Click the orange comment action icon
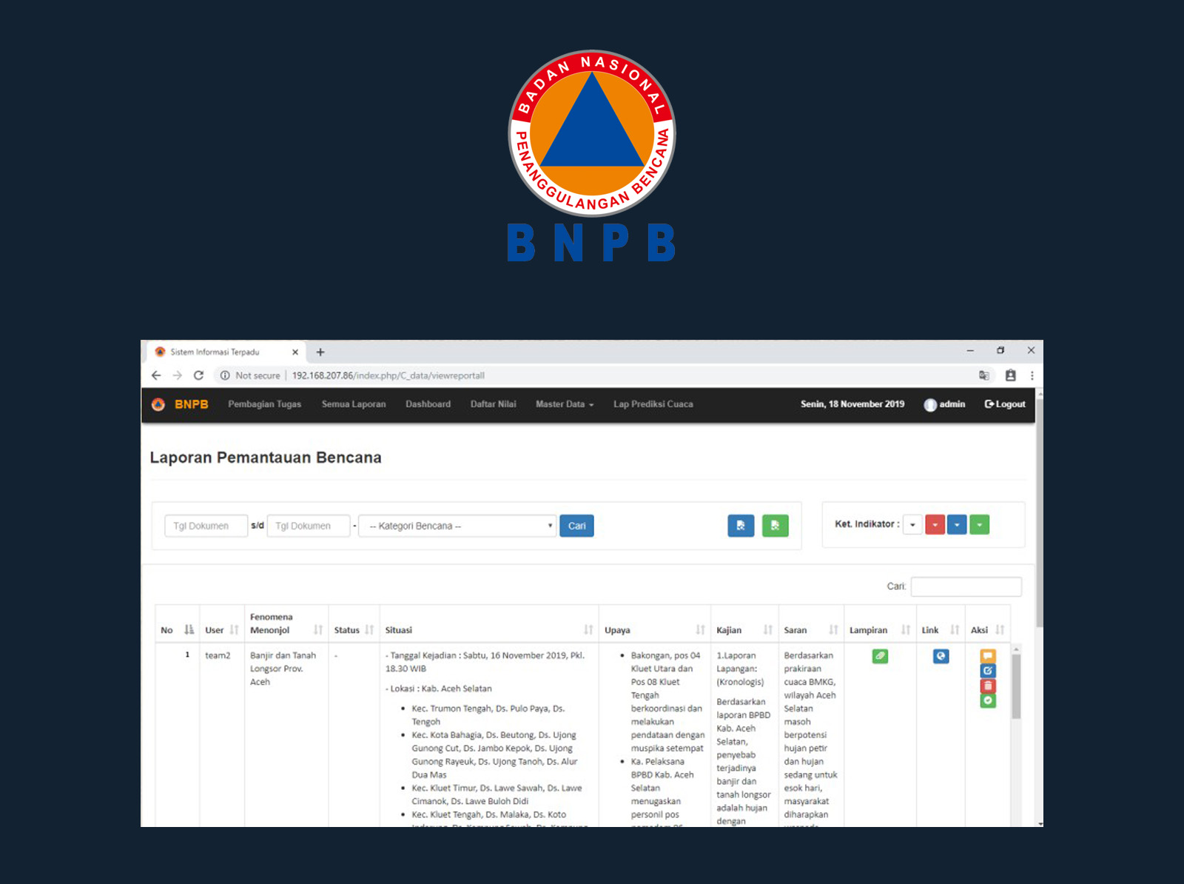The height and width of the screenshot is (884, 1184). tap(988, 656)
